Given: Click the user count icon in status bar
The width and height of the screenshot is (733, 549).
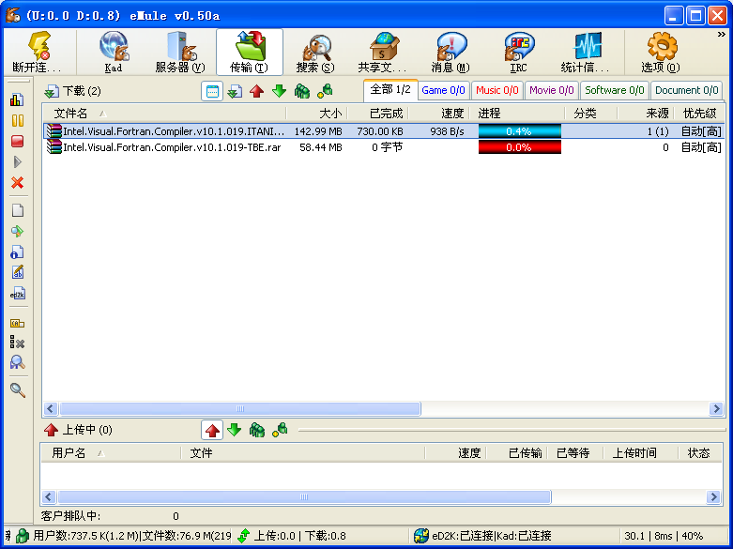Looking at the screenshot, I should (x=22, y=536).
